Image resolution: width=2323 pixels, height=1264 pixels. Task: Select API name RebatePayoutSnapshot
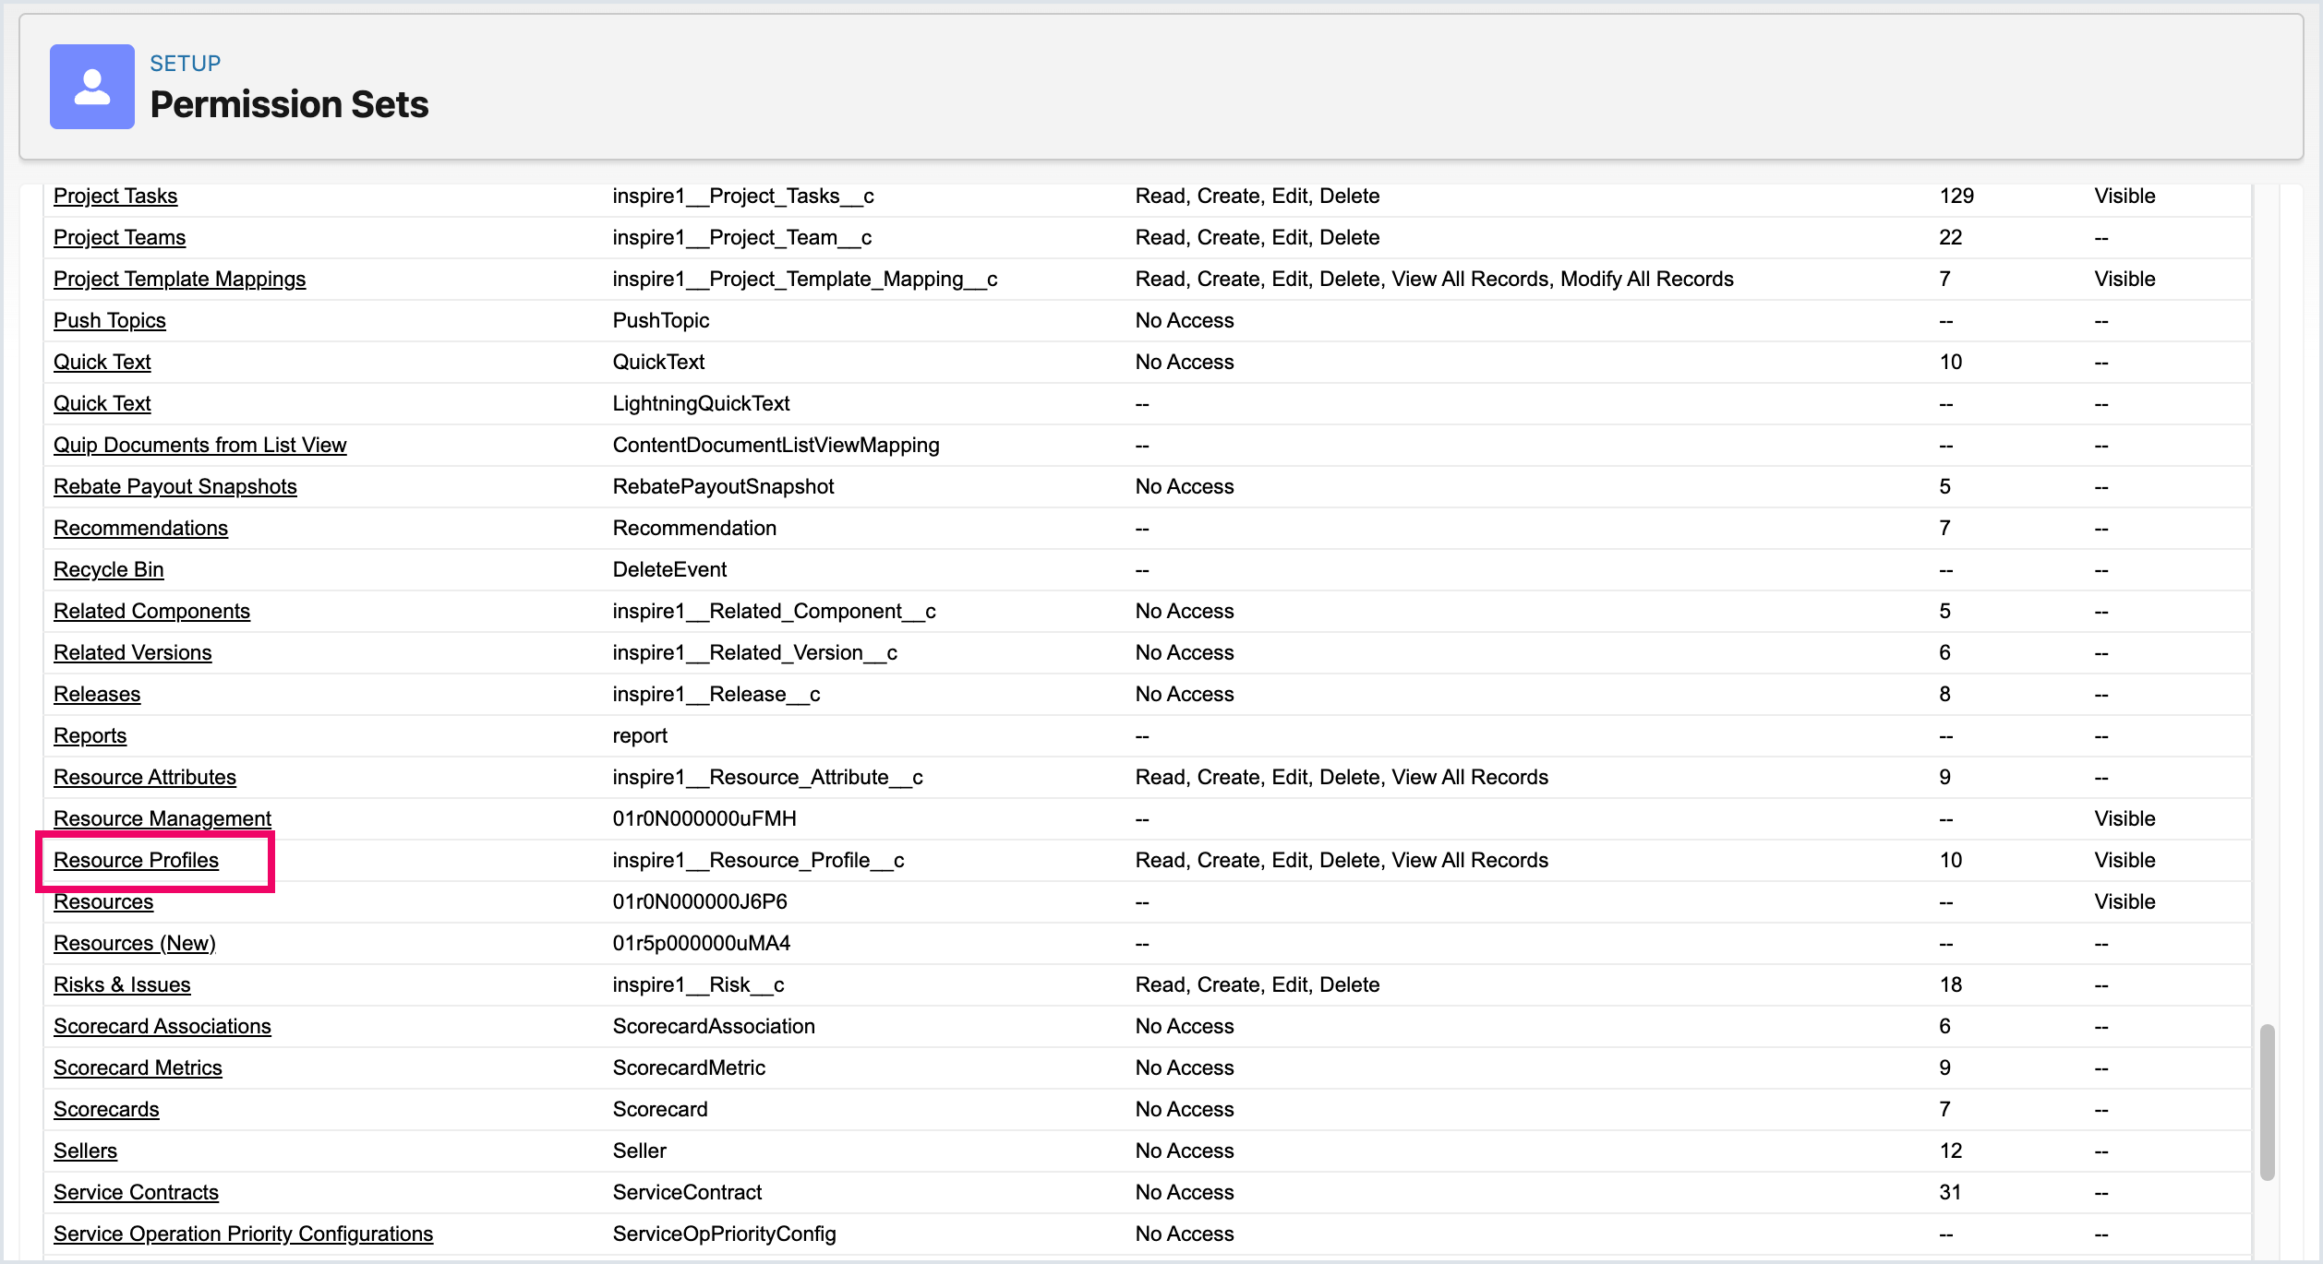pos(723,486)
